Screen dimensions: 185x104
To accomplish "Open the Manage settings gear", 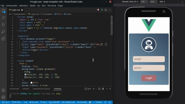I will tap(3, 97).
